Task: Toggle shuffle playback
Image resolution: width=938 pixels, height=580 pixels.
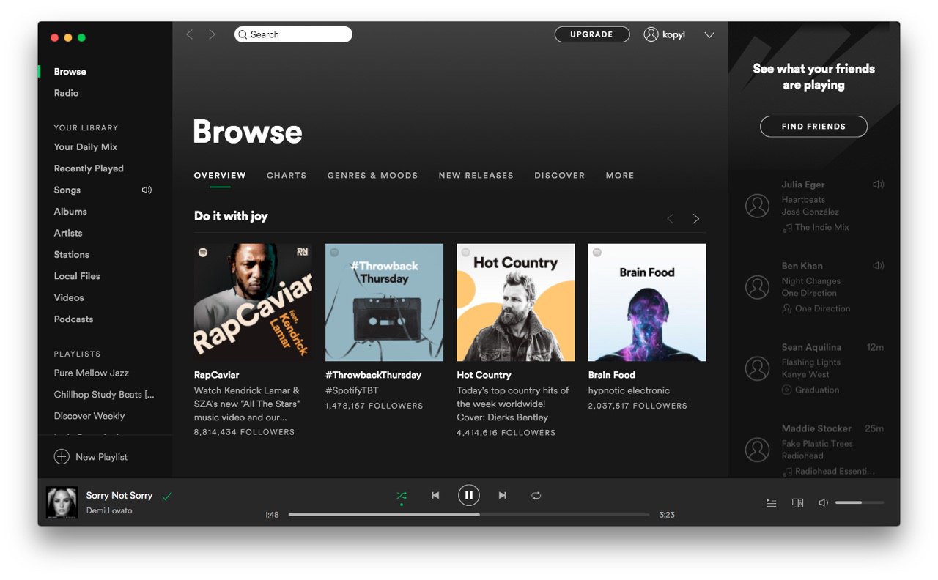Action: coord(402,496)
